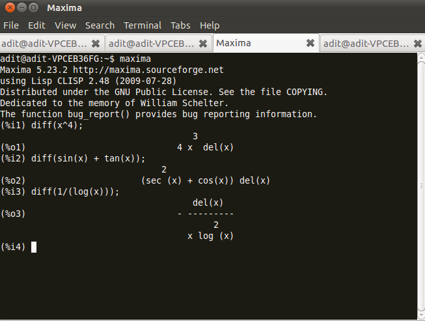Close the last adit@adit-VPCEB tab

[x=417, y=44]
